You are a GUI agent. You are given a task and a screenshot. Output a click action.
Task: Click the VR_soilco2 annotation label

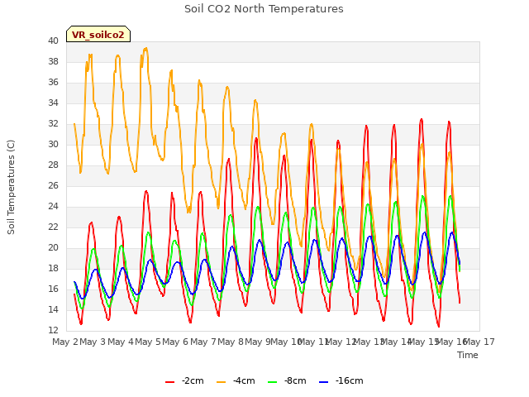[x=98, y=34]
